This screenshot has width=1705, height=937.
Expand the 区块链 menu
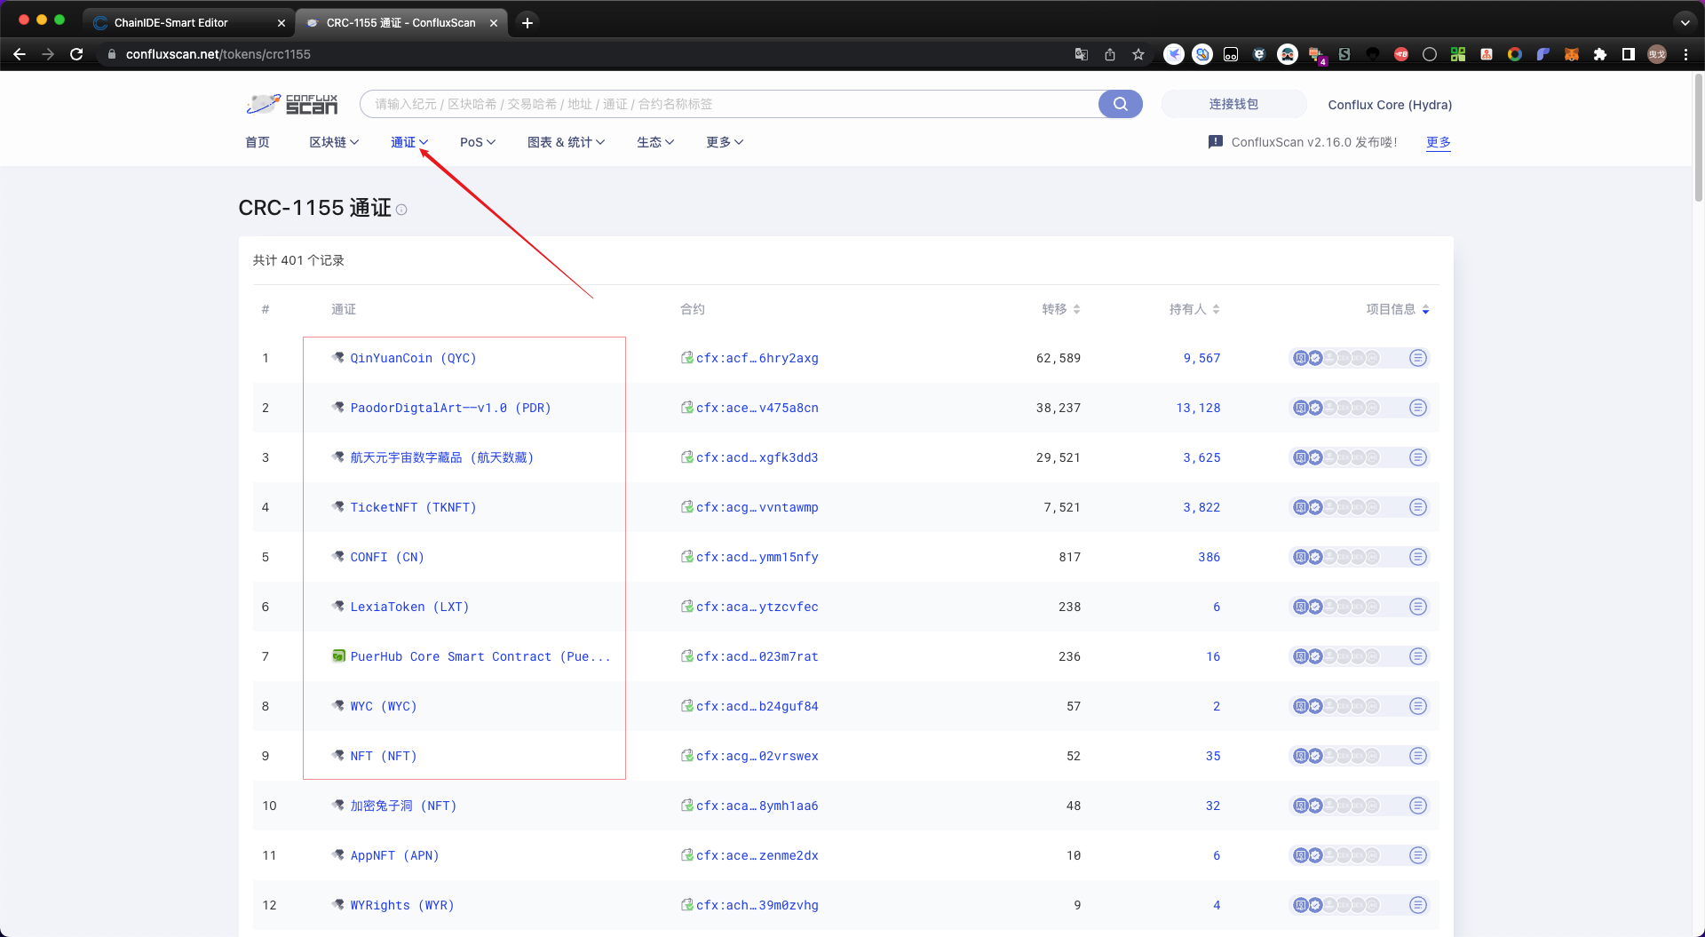click(334, 142)
